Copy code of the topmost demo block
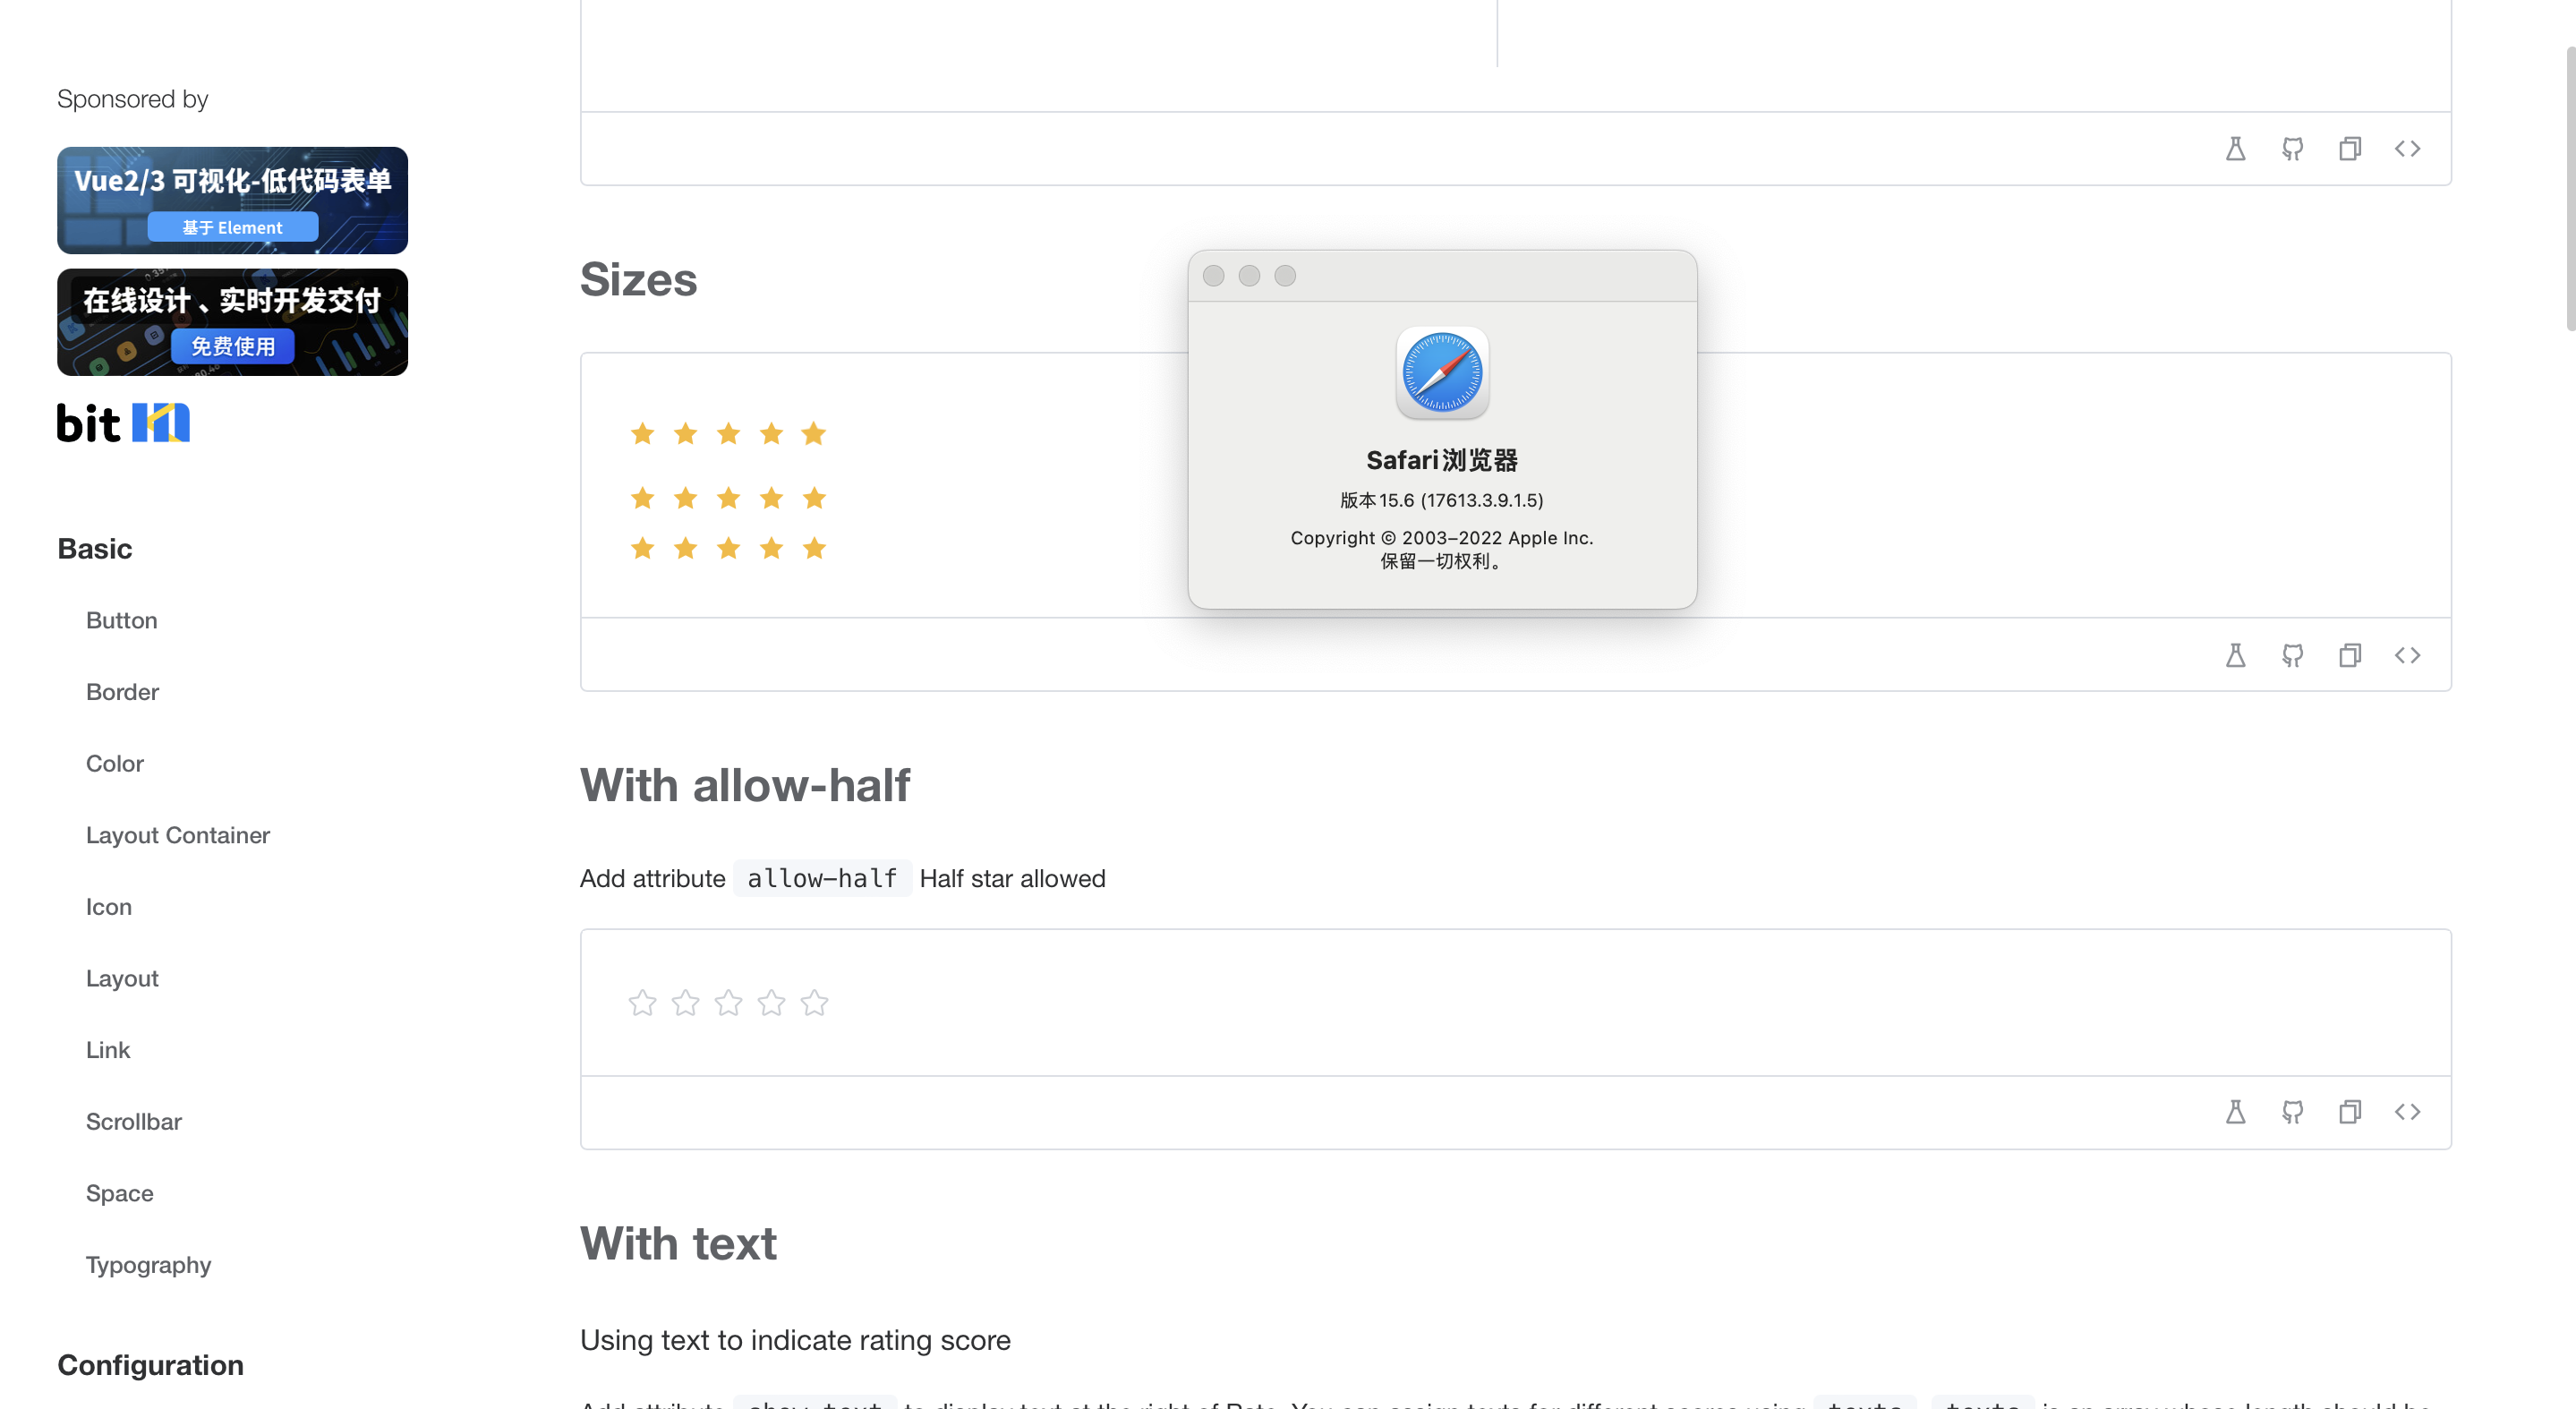 tap(2350, 148)
